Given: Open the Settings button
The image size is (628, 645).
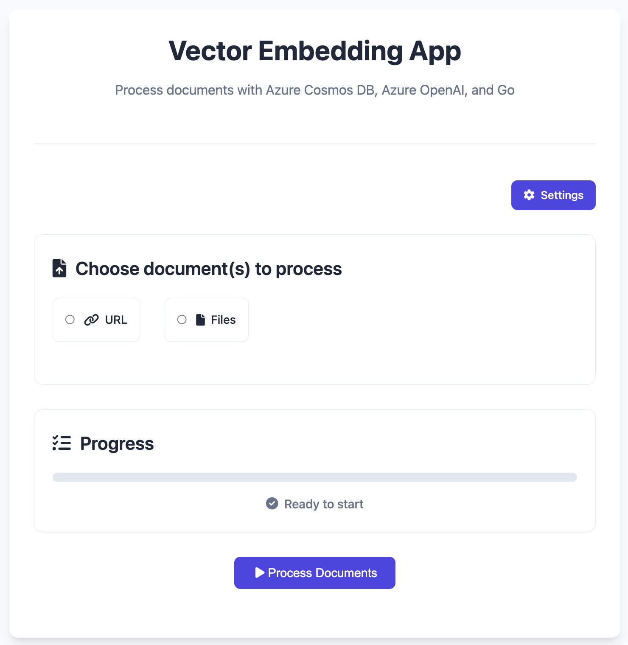Looking at the screenshot, I should click(x=553, y=195).
